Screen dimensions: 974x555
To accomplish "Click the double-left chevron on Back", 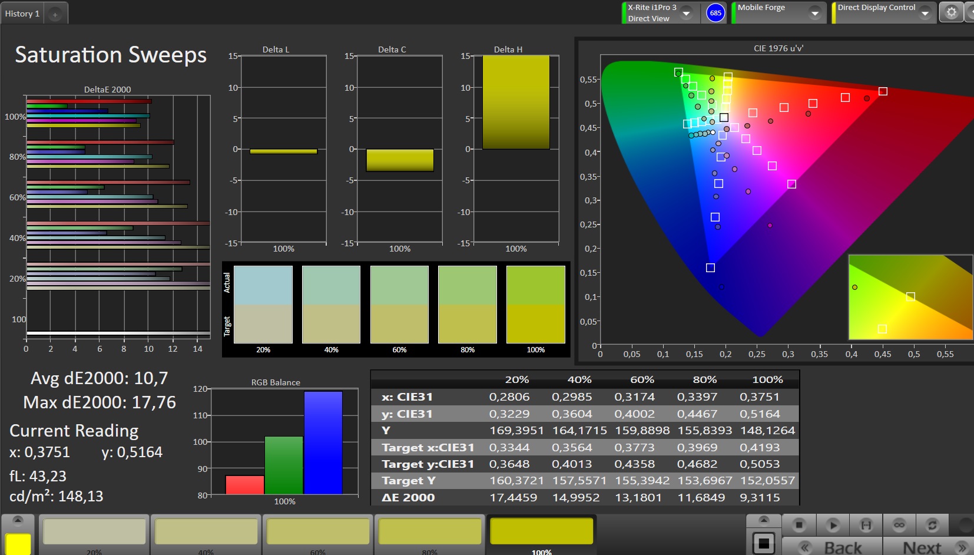I will pos(804,548).
